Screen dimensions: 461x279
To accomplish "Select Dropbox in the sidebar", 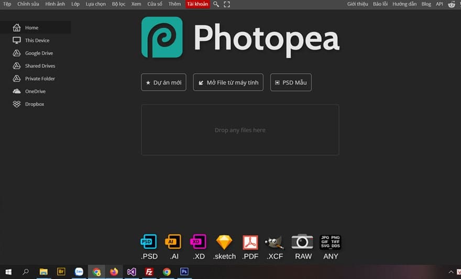I will point(35,104).
